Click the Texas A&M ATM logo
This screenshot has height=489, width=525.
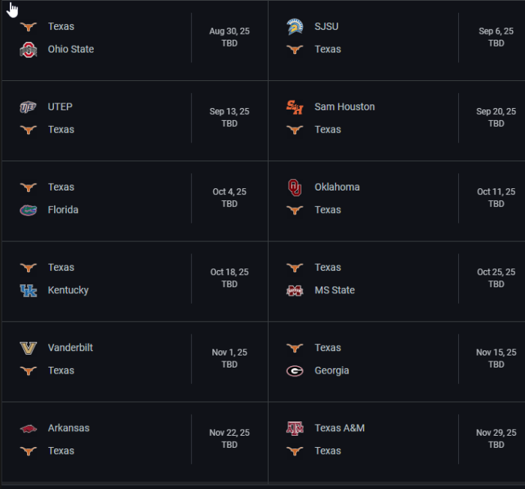(295, 428)
